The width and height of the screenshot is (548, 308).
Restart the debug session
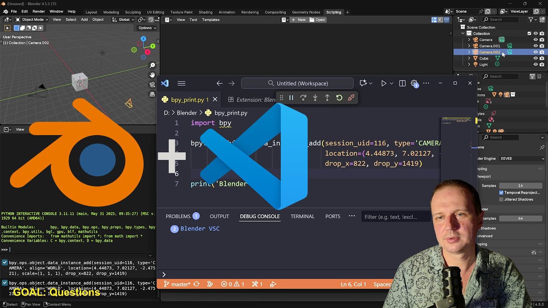[x=339, y=98]
